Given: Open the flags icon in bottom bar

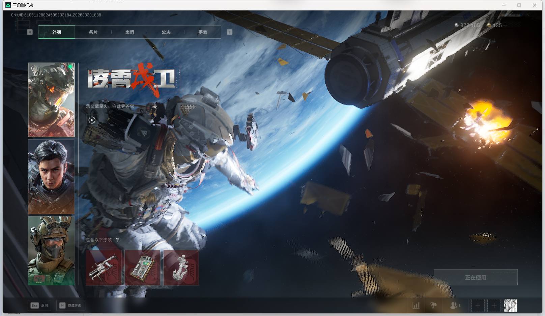Looking at the screenshot, I should [434, 306].
